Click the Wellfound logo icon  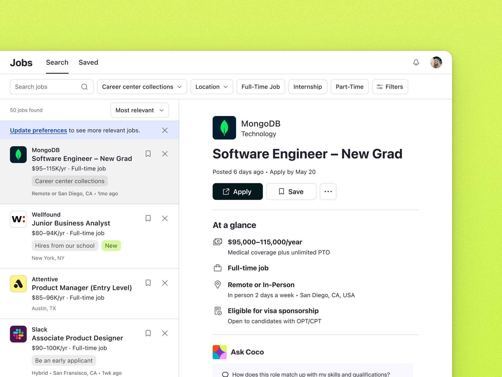tap(18, 219)
